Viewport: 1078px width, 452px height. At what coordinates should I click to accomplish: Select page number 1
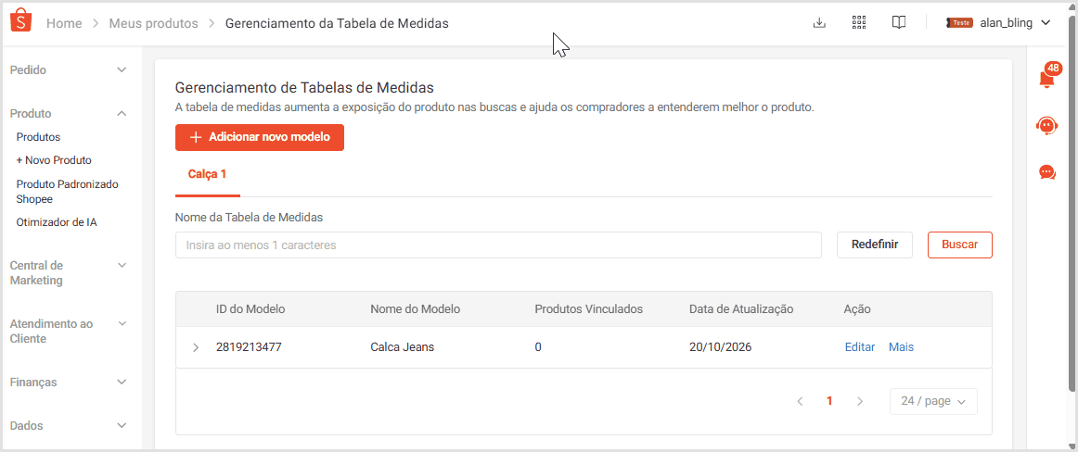click(x=829, y=401)
